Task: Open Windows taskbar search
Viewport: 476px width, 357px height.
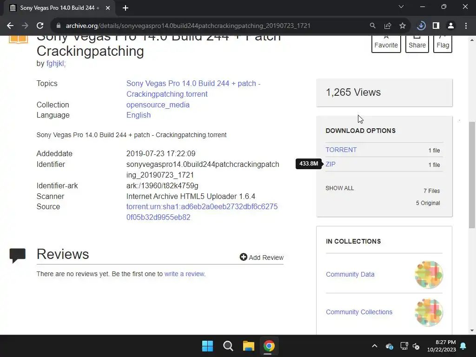Action: (x=228, y=346)
